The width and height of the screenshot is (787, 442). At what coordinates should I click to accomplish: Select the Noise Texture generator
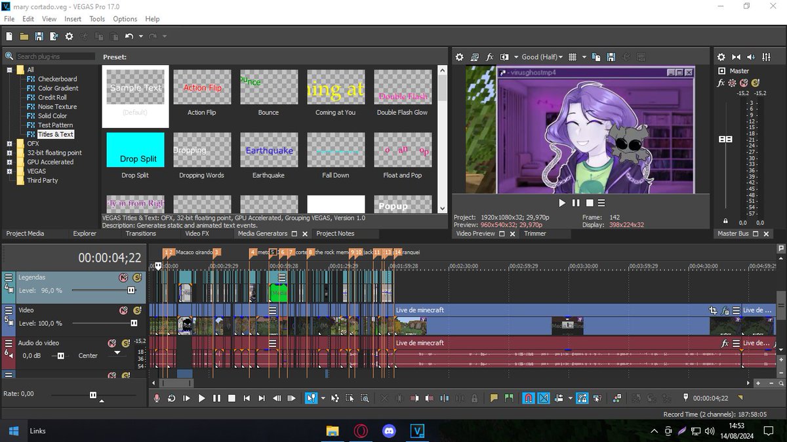57,106
